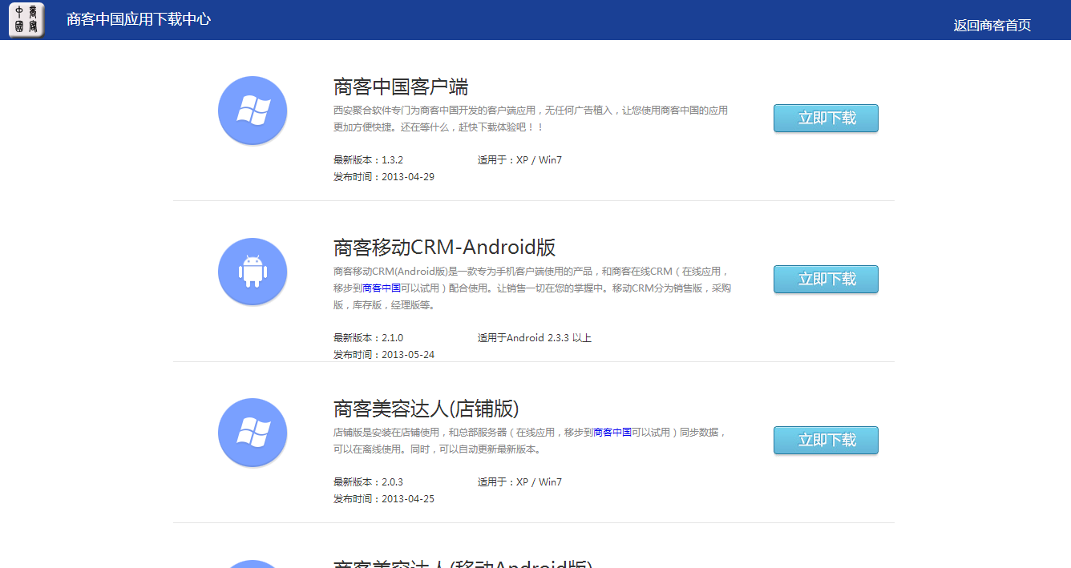Select the 商客美容达人(店铺版) title
1071x568 pixels.
coord(426,409)
